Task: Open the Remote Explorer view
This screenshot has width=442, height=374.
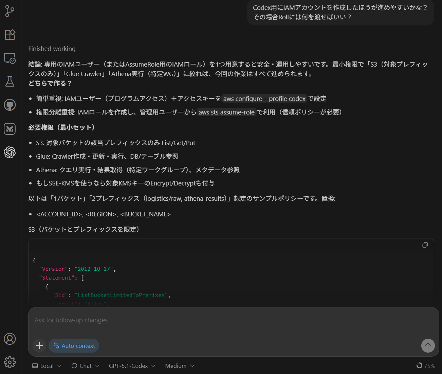Action: click(10, 58)
